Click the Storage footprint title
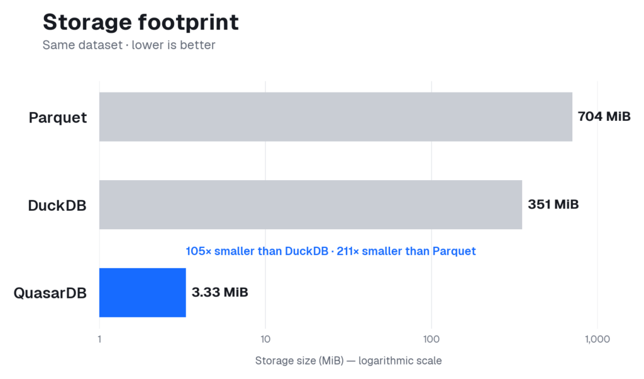Image resolution: width=644 pixels, height=379 pixels. pyautogui.click(x=140, y=23)
